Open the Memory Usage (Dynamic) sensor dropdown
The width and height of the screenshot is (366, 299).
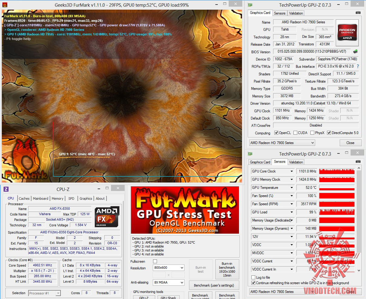pos(272,228)
